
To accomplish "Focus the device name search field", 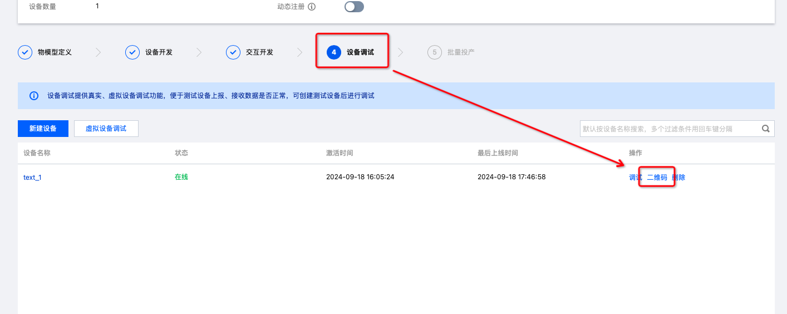I will [668, 129].
